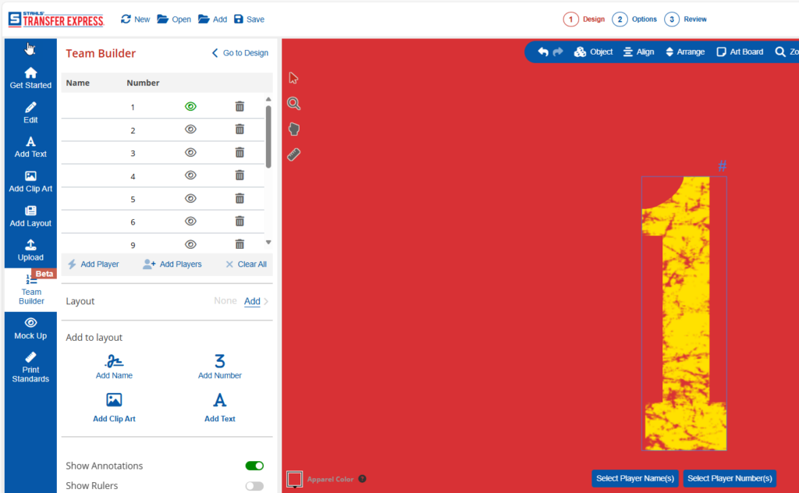Delete player number 1 with trash icon
The width and height of the screenshot is (799, 493).
(240, 106)
